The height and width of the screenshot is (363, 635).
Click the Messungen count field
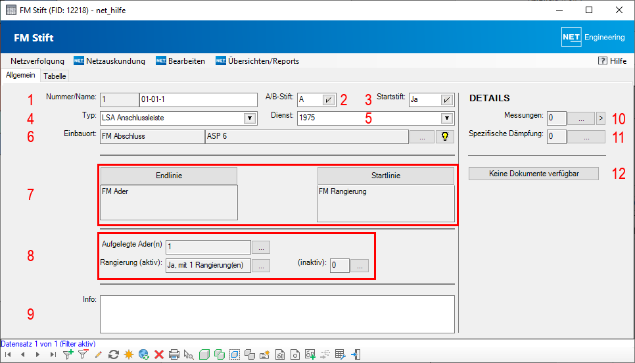556,118
